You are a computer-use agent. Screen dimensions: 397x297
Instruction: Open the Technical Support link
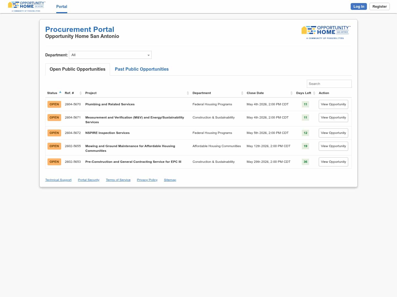coord(58,180)
